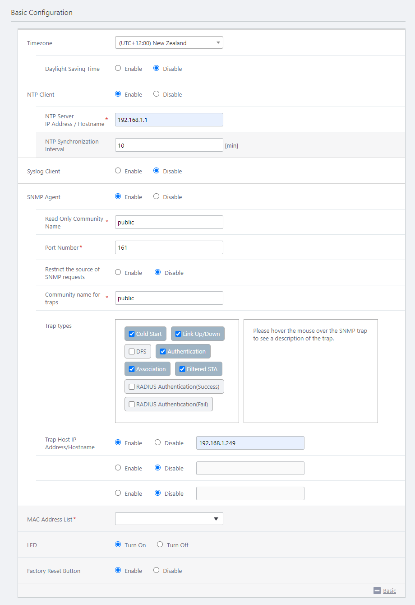This screenshot has width=415, height=605.
Task: Collapse the Basic section minus icon
Action: (377, 591)
